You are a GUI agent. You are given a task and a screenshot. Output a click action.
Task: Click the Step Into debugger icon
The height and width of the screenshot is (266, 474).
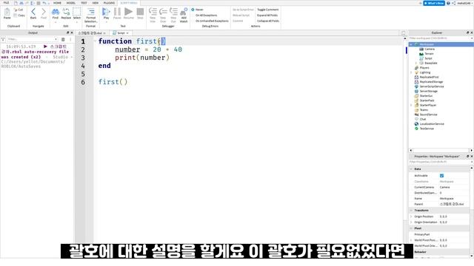(153, 12)
